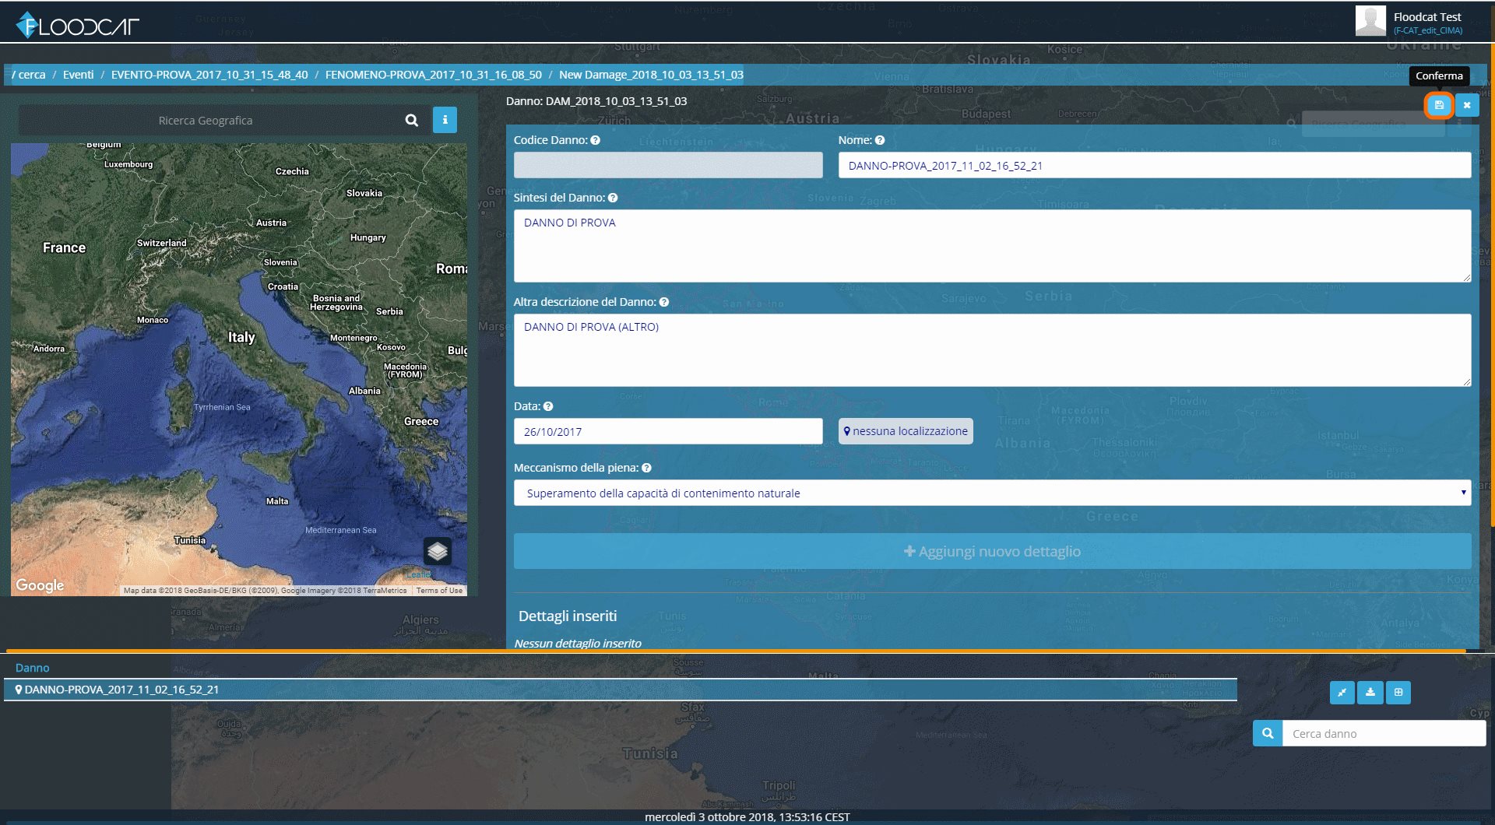Open EVENTO-PROVA_2017_10_31_15_48_40 breadcrumb
This screenshot has height=825, width=1495.
[x=209, y=75]
